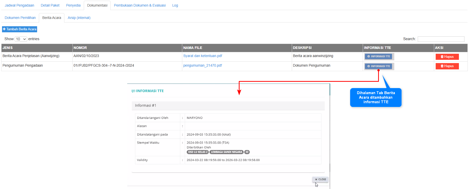This screenshot has height=189, width=469.
Task: Click Tambah Berita Acara button
Action: pyautogui.click(x=20, y=29)
